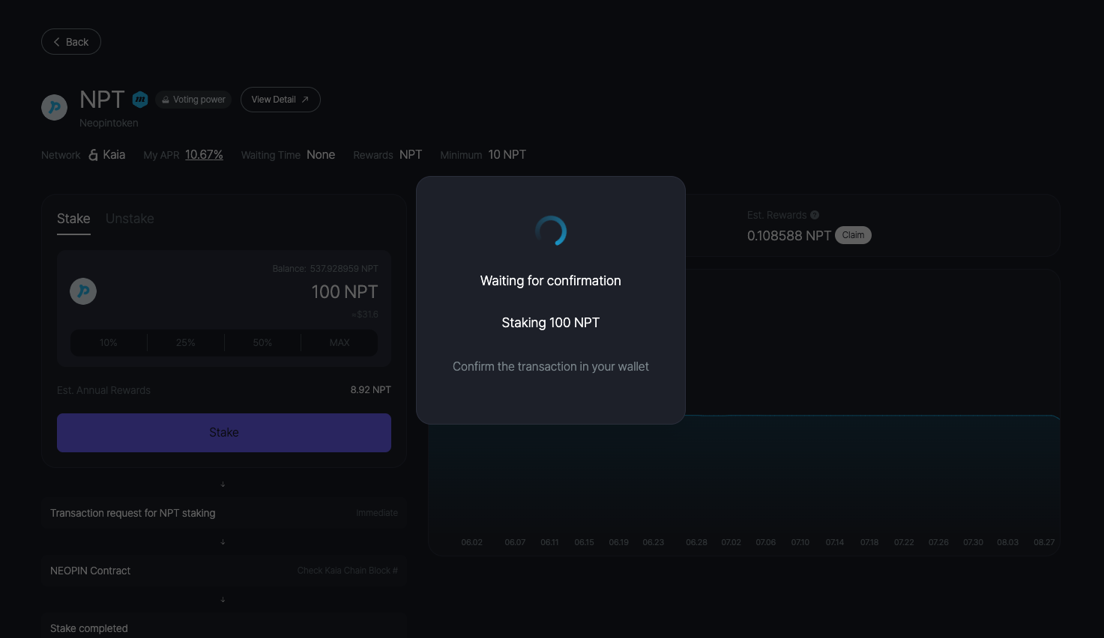1104x638 pixels.
Task: Click the loading spinner in confirmation dialog
Action: [x=551, y=231]
